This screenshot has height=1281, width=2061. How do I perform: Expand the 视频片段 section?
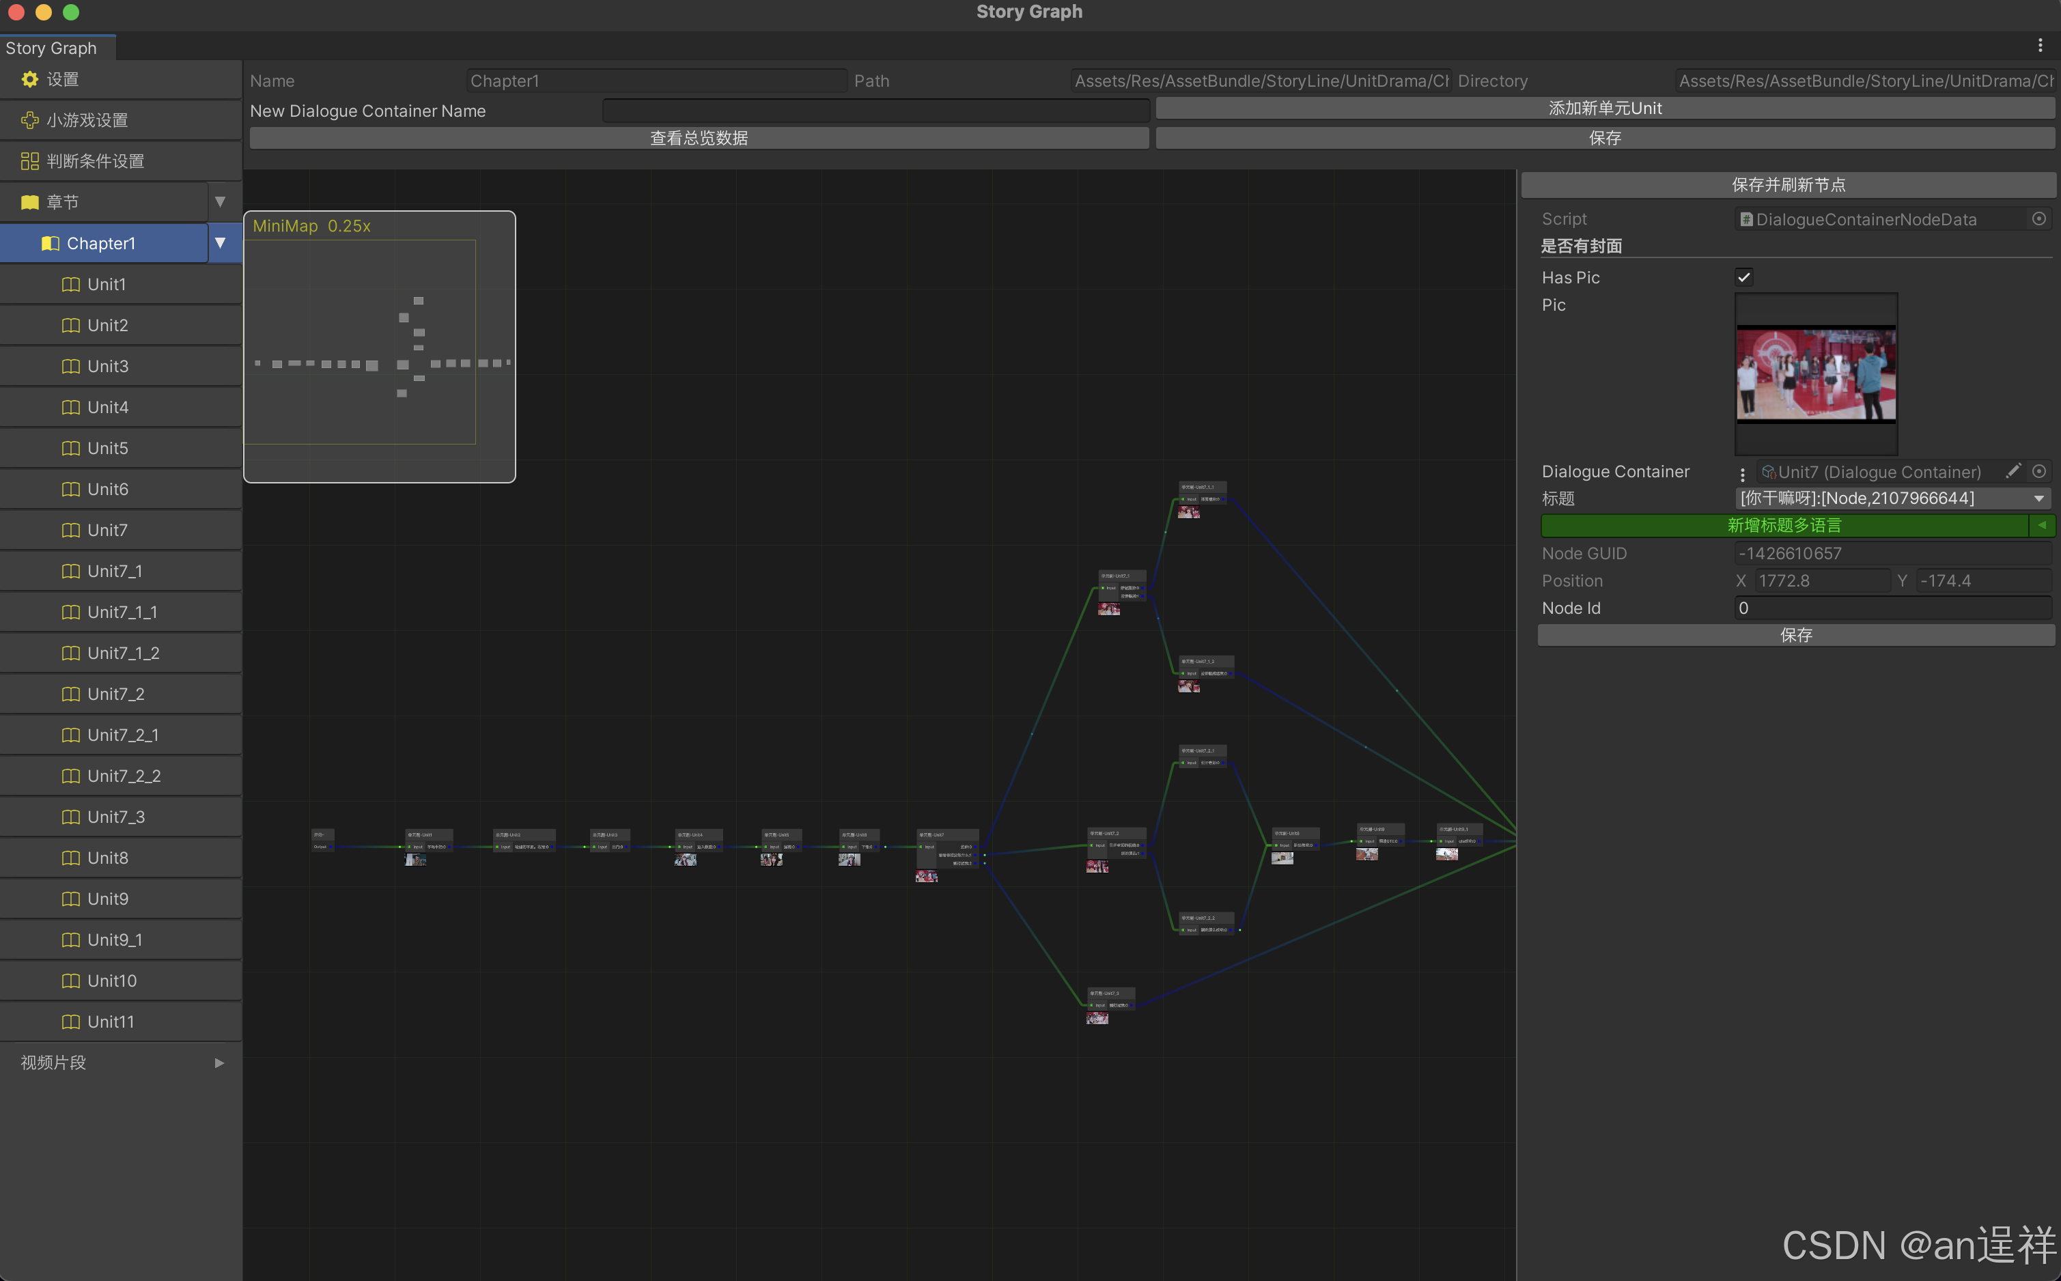(219, 1062)
